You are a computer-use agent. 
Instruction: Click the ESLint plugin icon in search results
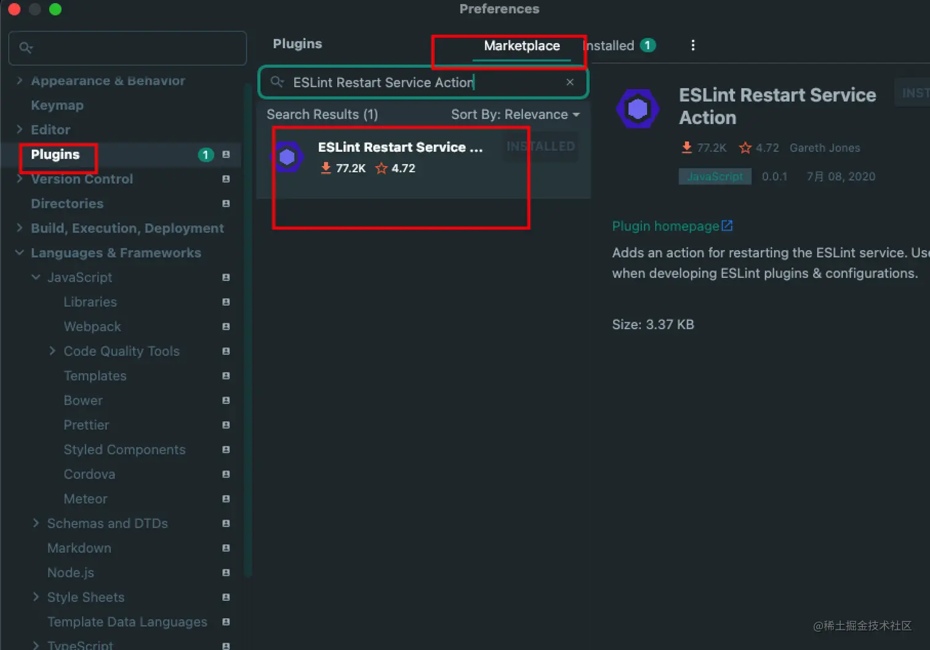[287, 157]
